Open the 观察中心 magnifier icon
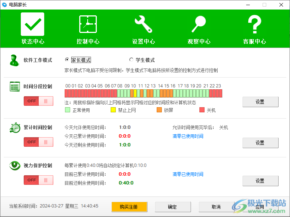The image size is (290, 217). pyautogui.click(x=199, y=24)
